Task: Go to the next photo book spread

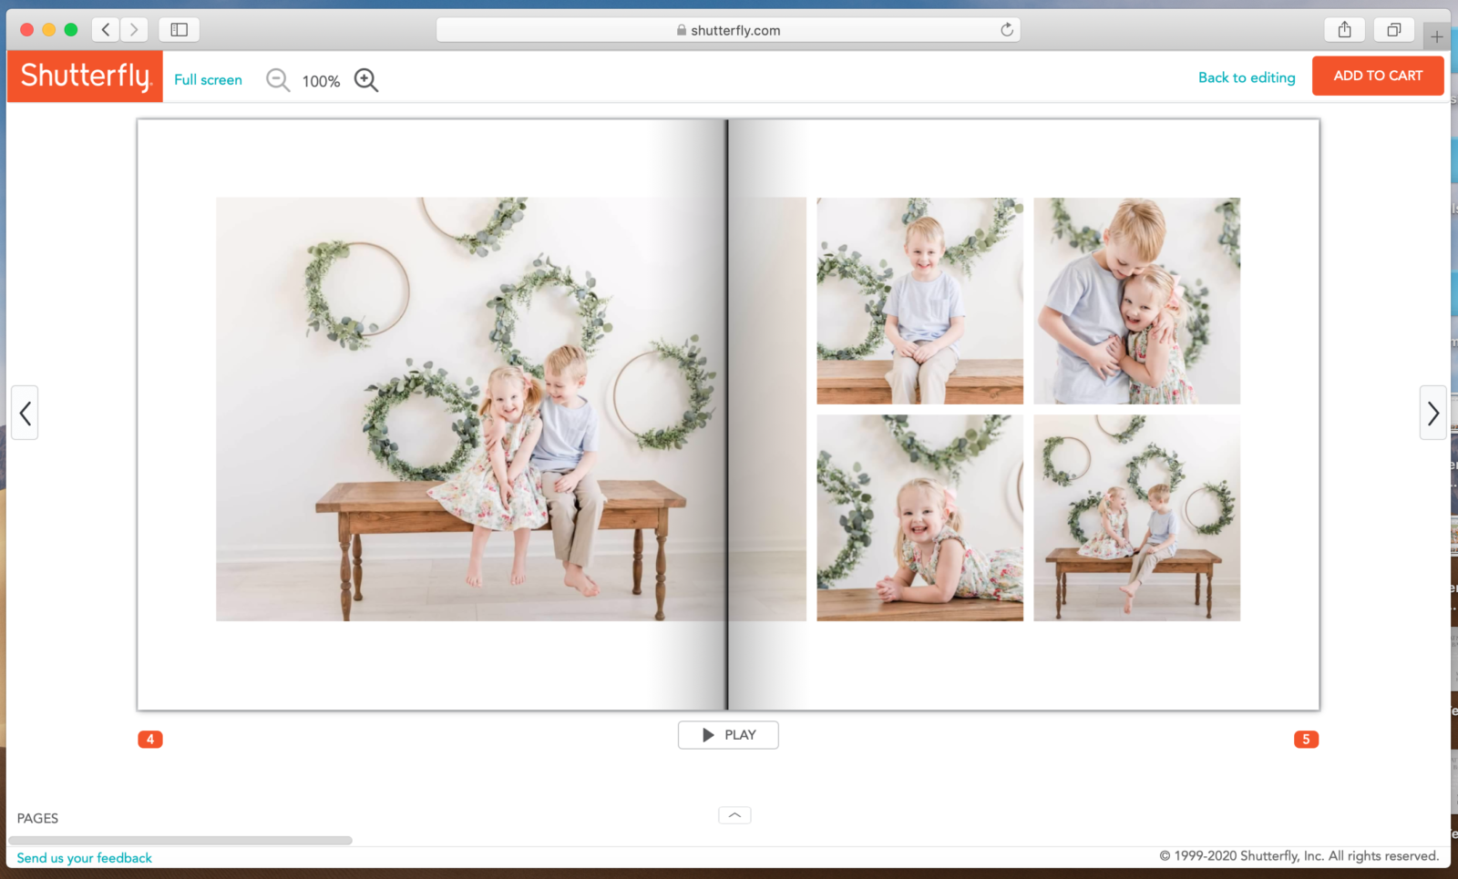Action: pos(1433,413)
